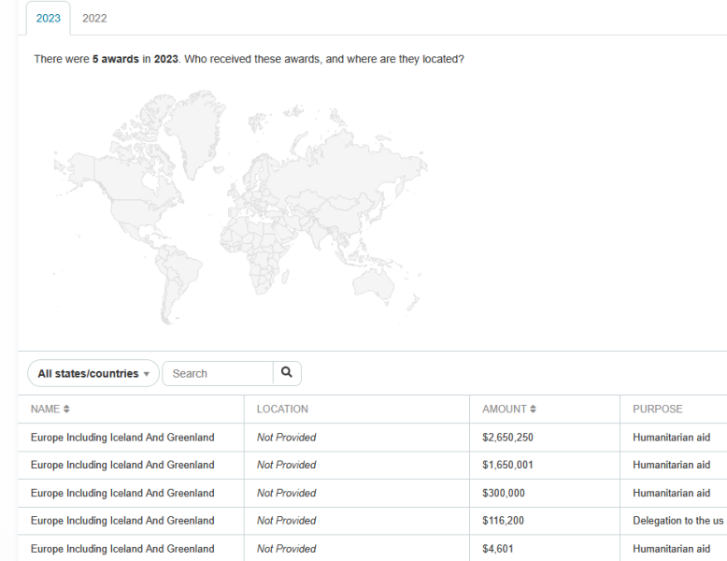Image resolution: width=727 pixels, height=561 pixels.
Task: Click the LOCATION column header
Action: (x=282, y=410)
